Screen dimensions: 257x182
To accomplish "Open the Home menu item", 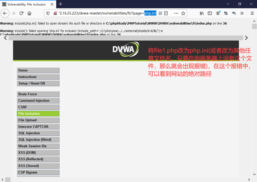I will click(x=38, y=70).
